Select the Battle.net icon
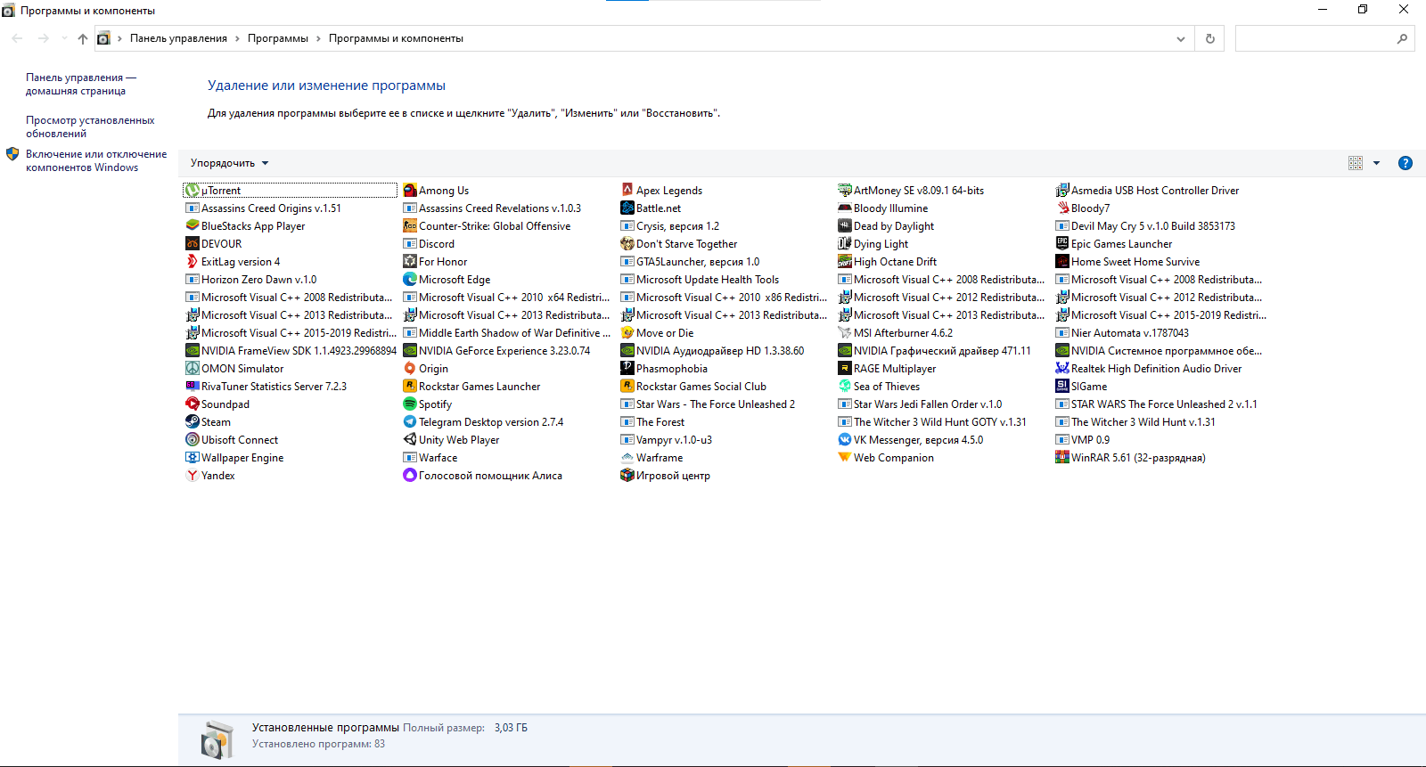The height and width of the screenshot is (767, 1426). click(627, 208)
